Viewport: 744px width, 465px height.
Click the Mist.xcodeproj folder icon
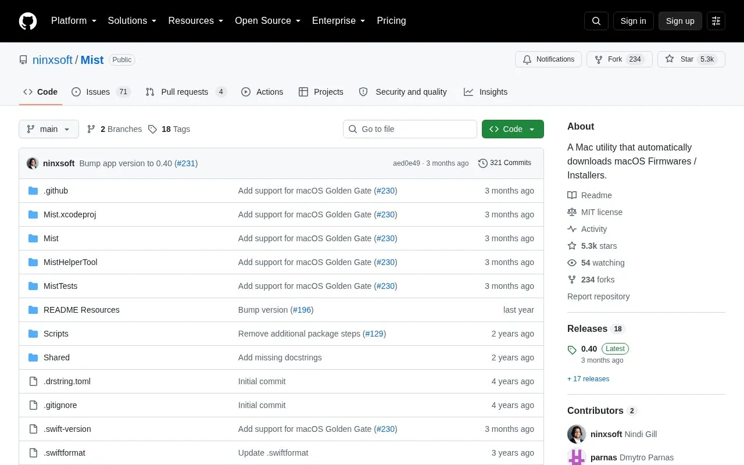[33, 214]
